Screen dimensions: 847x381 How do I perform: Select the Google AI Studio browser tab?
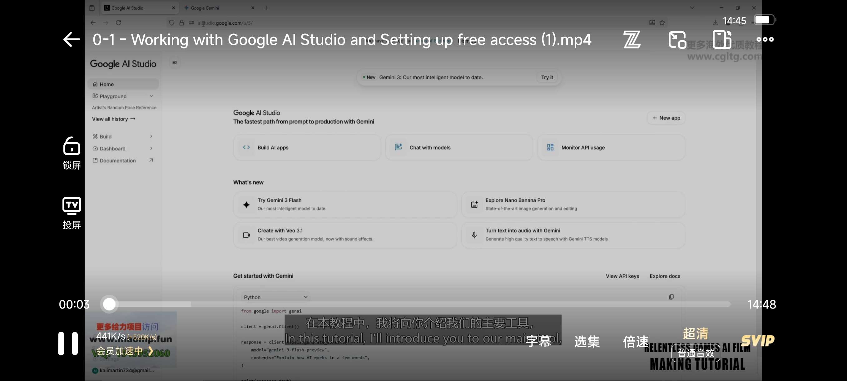[140, 8]
